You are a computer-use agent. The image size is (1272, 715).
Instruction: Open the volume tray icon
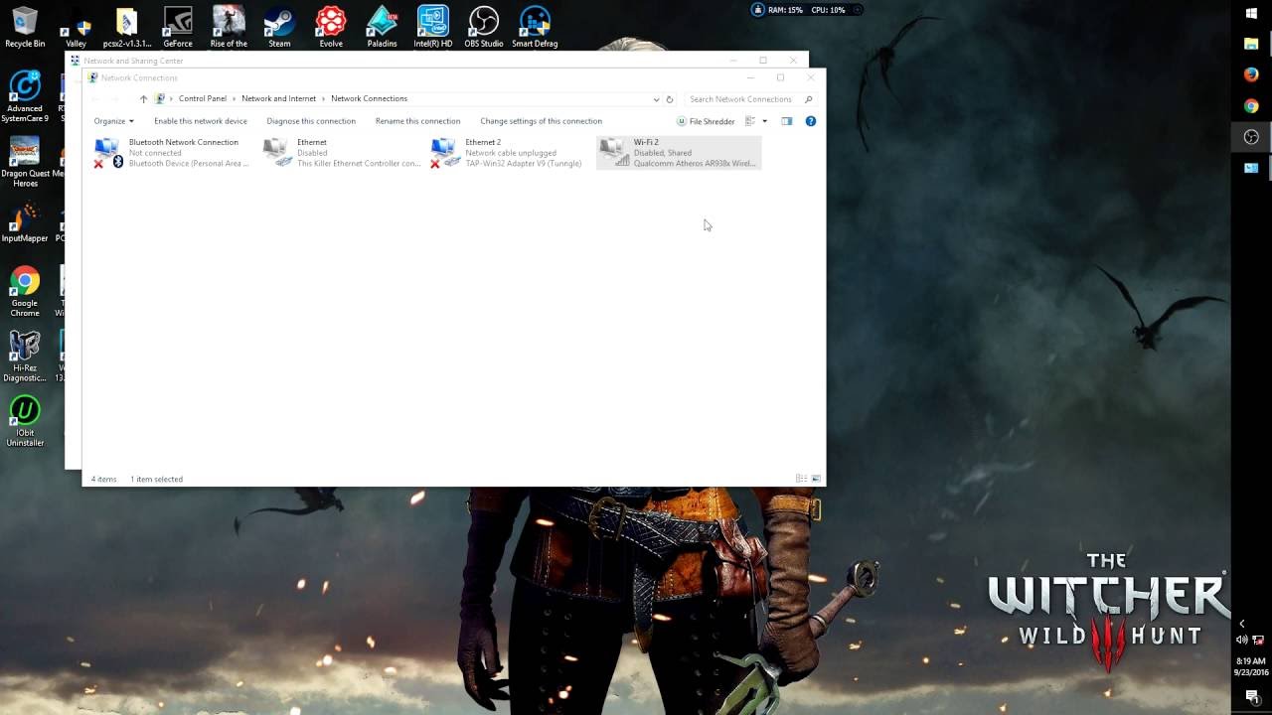(x=1241, y=641)
